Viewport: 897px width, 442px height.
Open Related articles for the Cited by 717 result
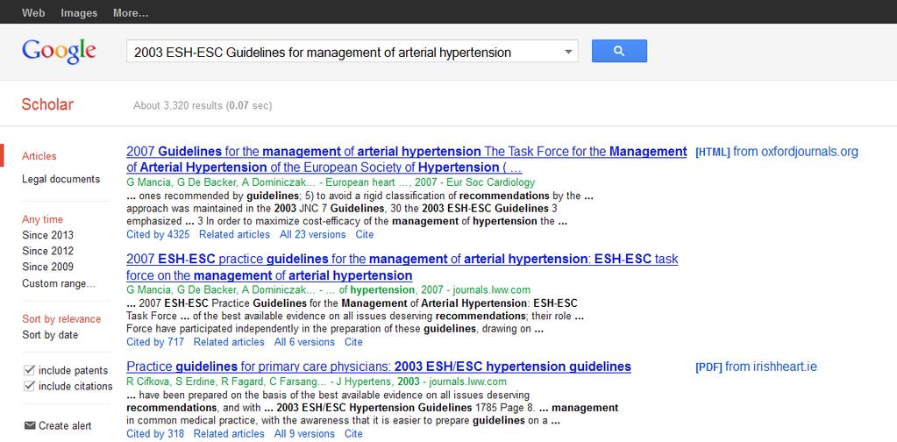coord(229,342)
